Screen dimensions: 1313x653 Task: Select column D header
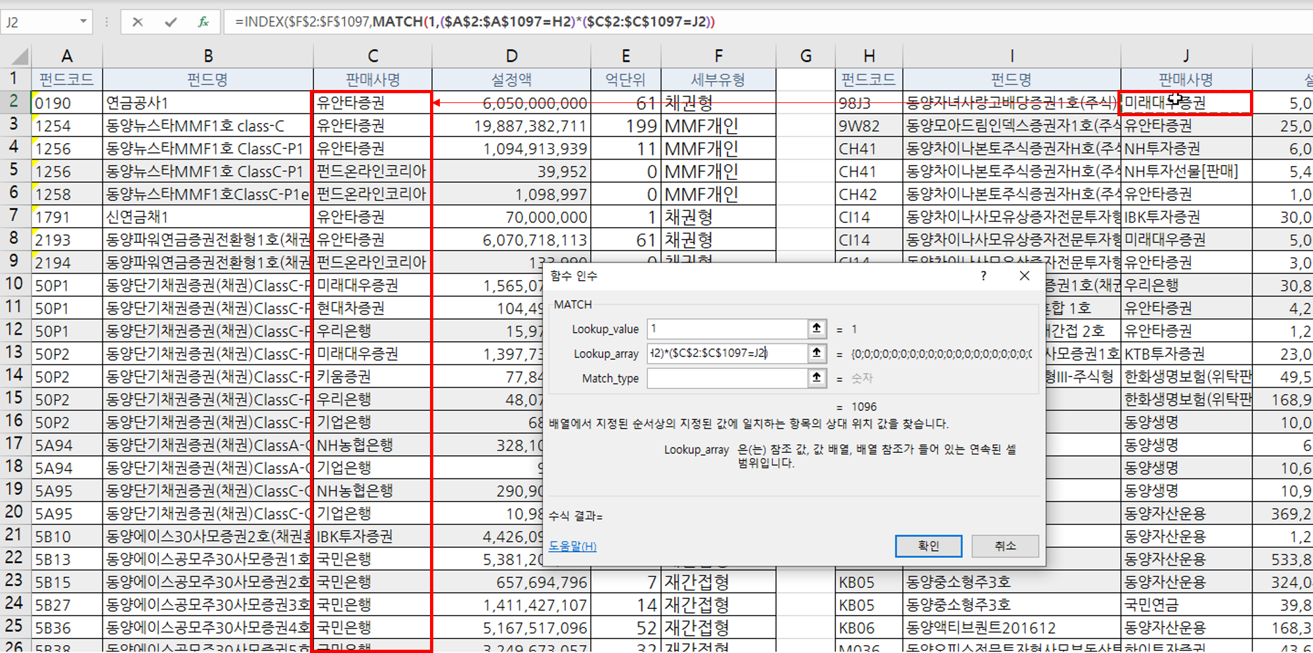pyautogui.click(x=511, y=56)
